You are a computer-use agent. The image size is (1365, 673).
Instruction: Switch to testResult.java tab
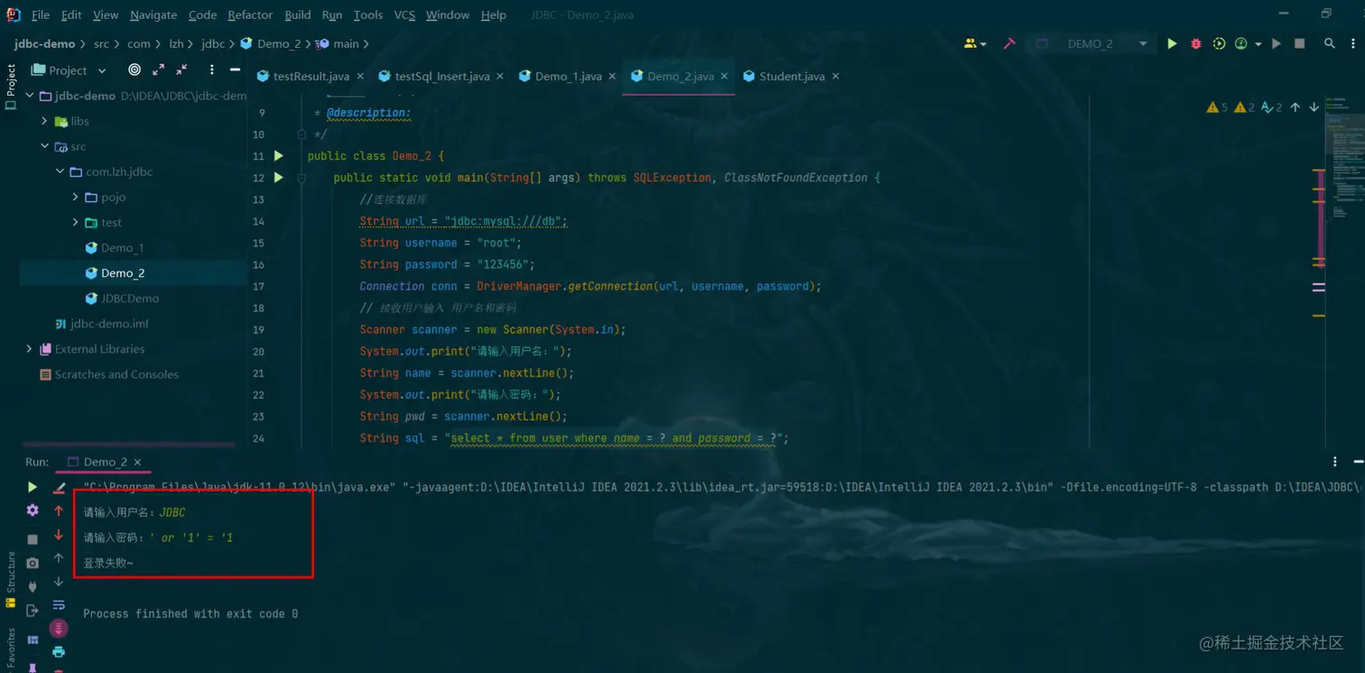(x=311, y=76)
